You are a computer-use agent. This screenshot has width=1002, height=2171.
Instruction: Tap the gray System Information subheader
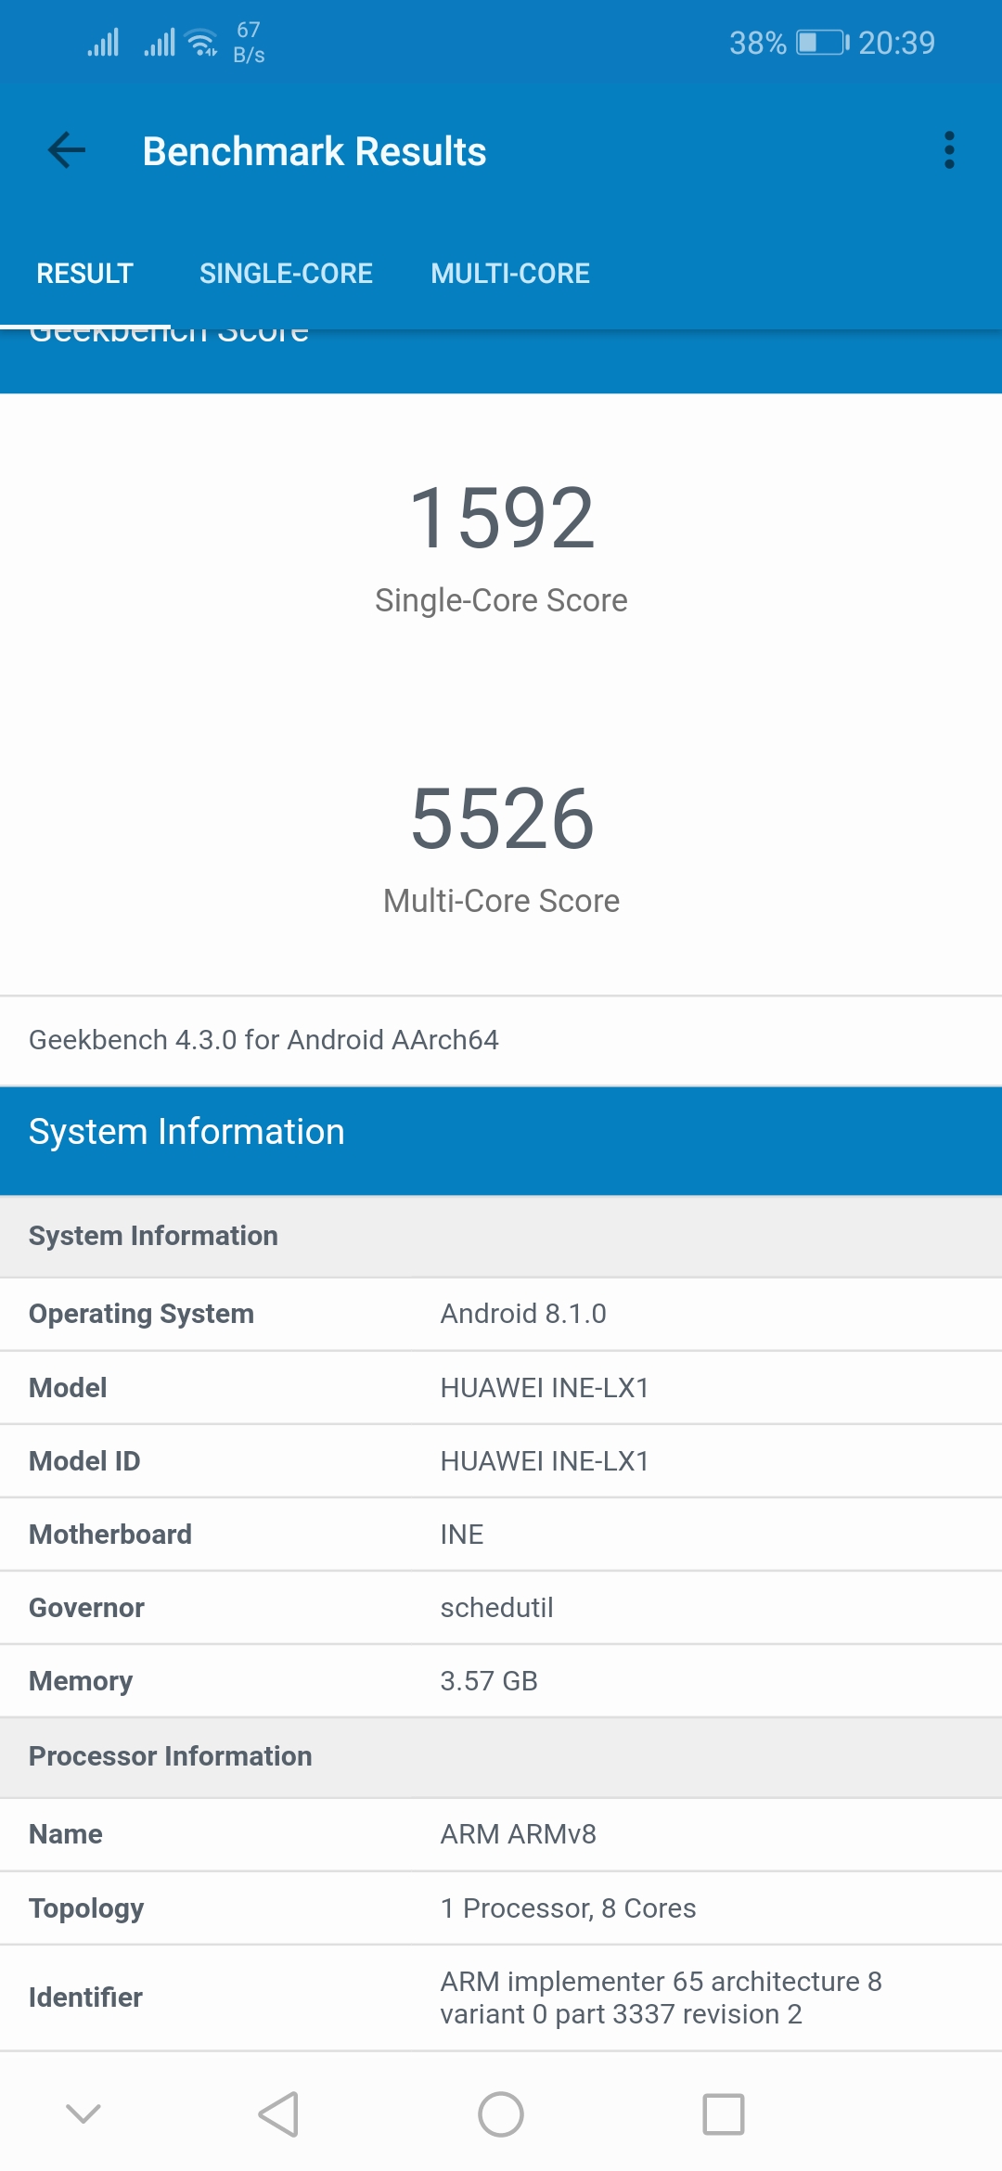501,1236
